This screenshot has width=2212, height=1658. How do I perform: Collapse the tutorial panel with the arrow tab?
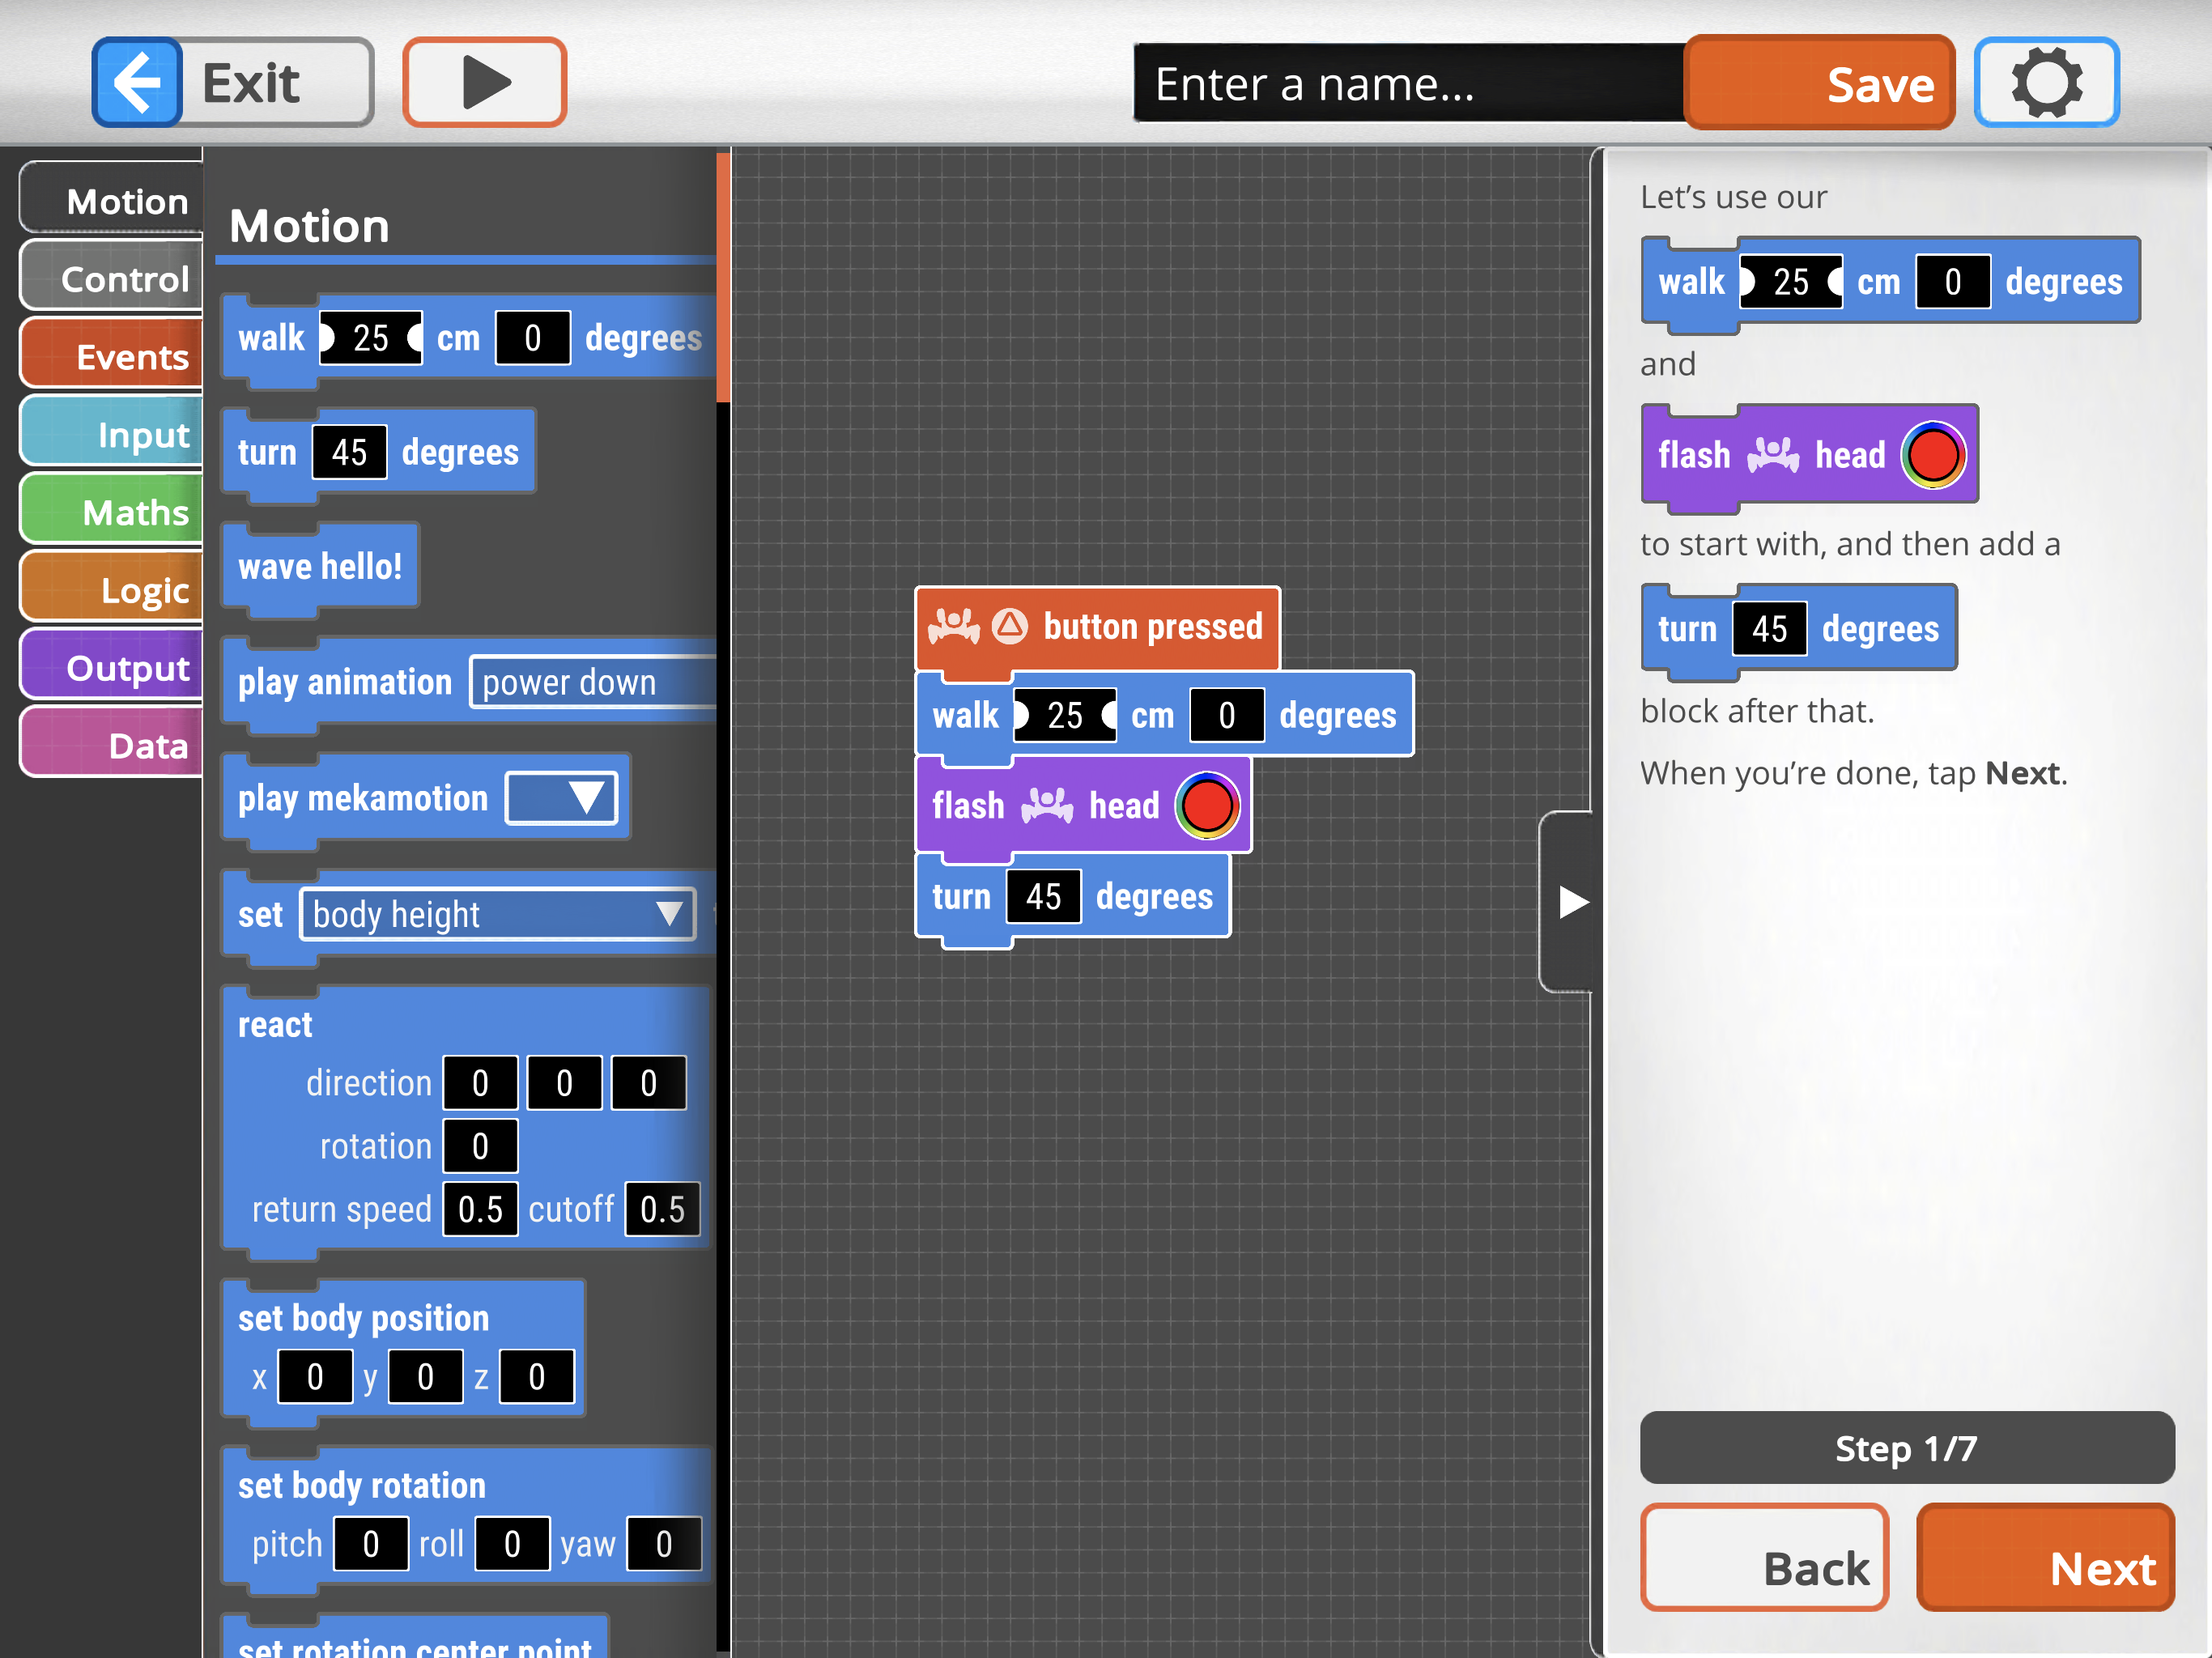pos(1566,902)
